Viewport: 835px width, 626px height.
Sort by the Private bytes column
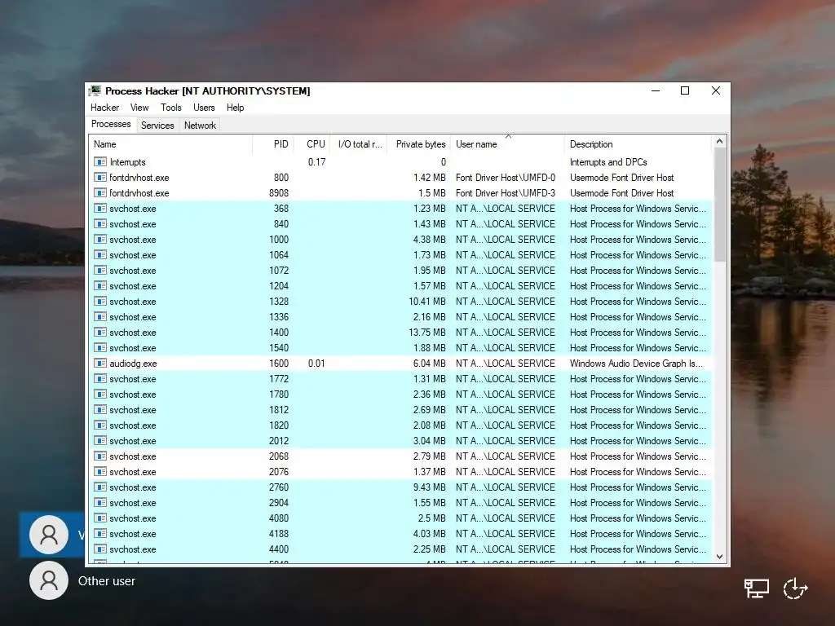coord(419,144)
